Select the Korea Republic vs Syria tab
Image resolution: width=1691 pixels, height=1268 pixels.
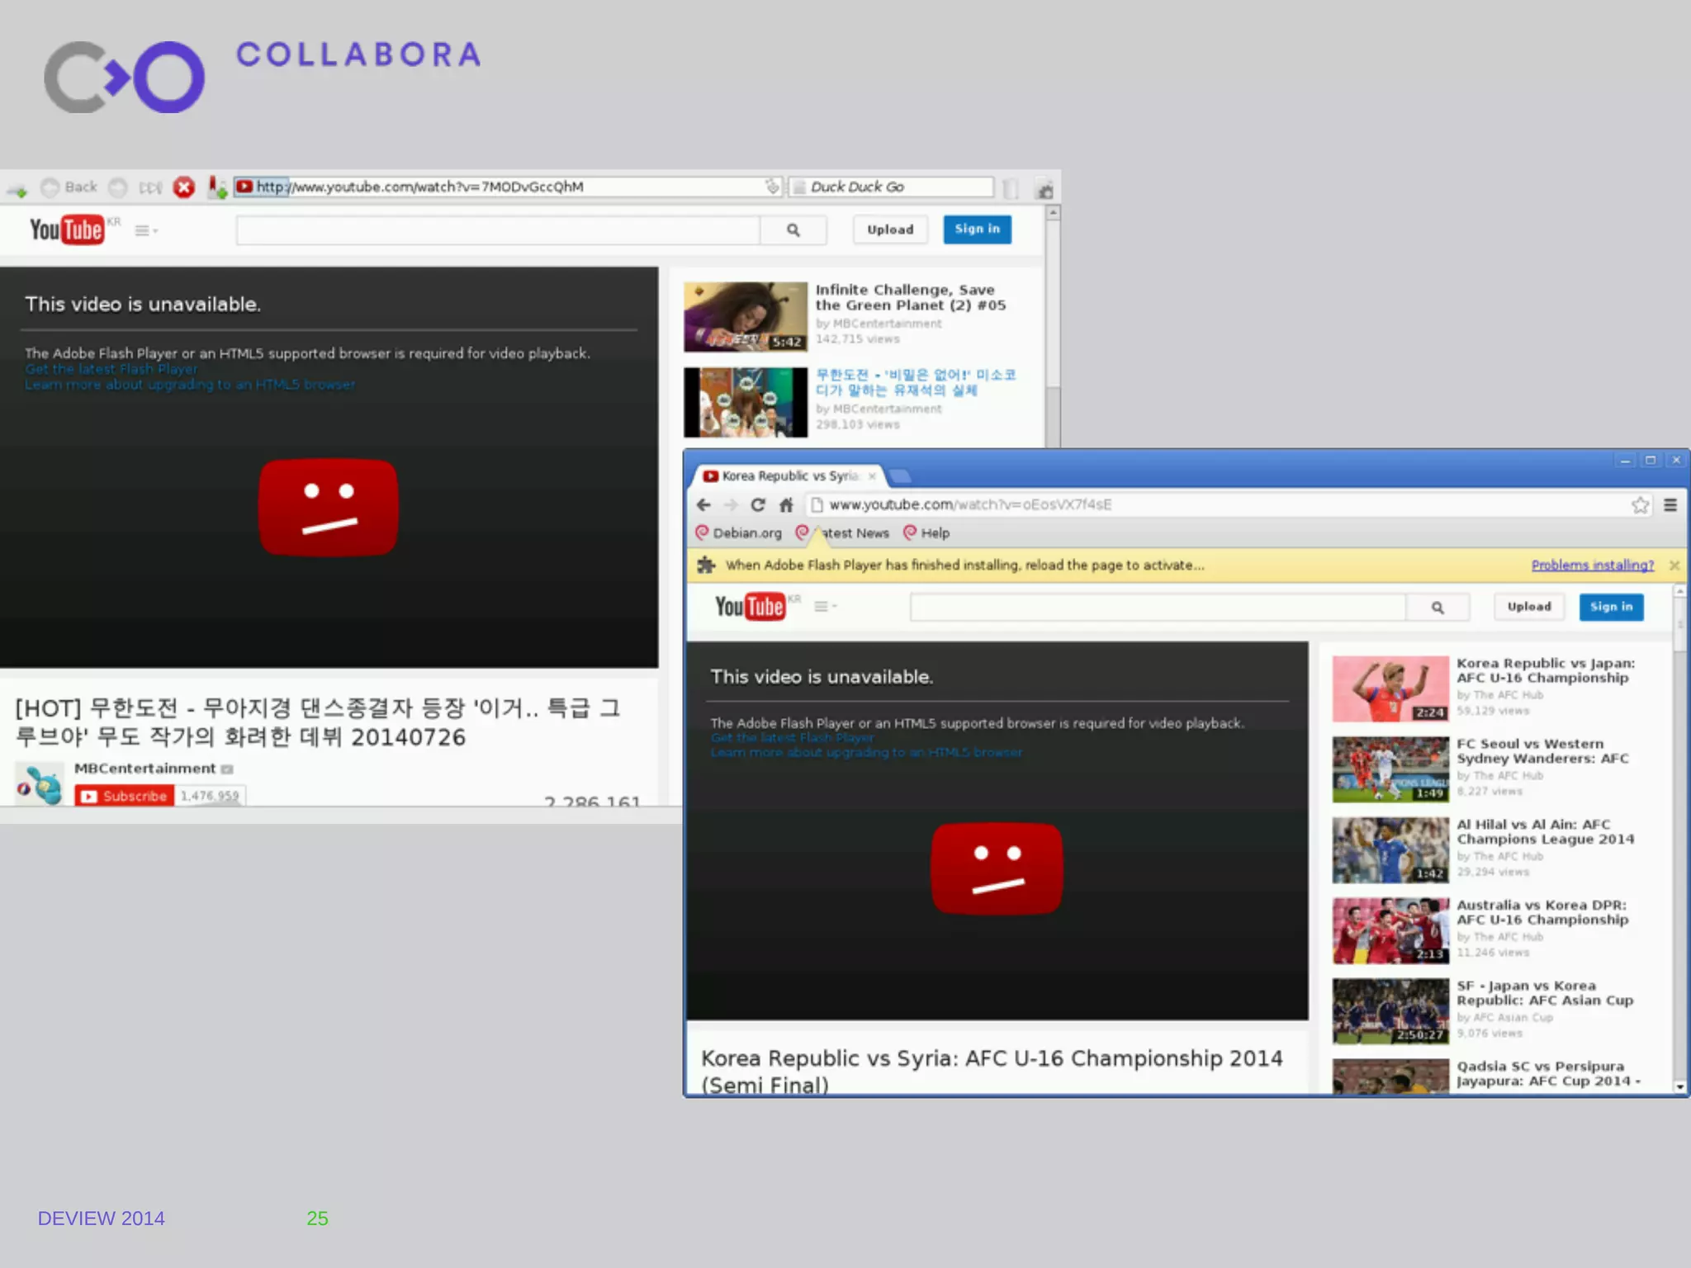point(789,476)
